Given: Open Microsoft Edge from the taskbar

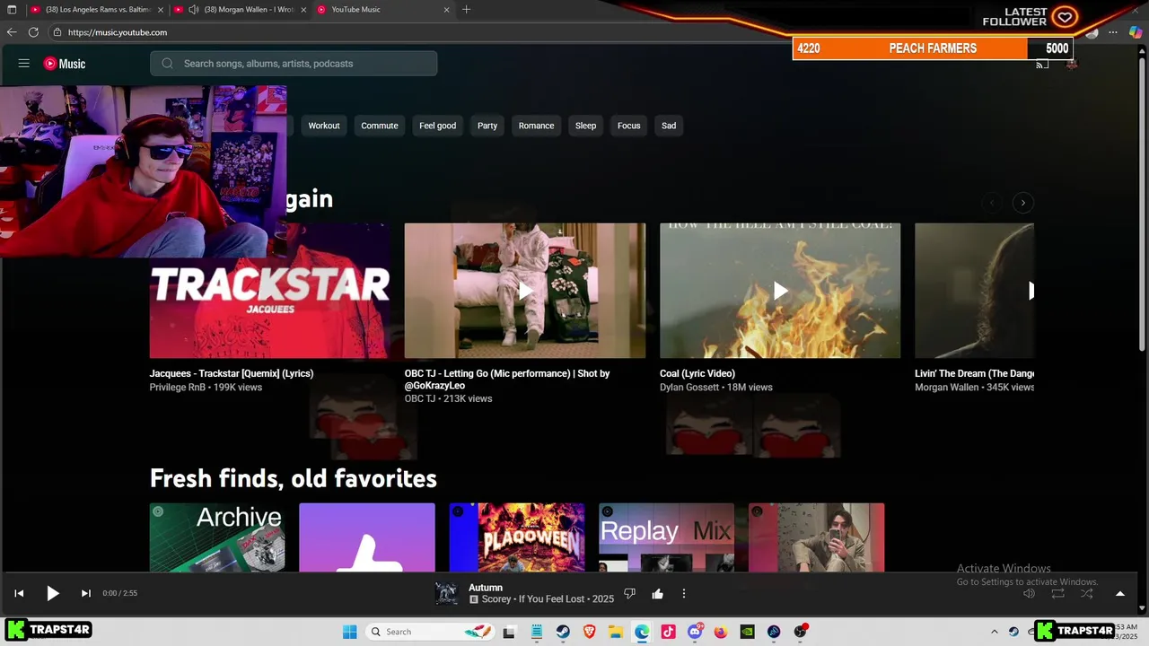Looking at the screenshot, I should [x=642, y=632].
